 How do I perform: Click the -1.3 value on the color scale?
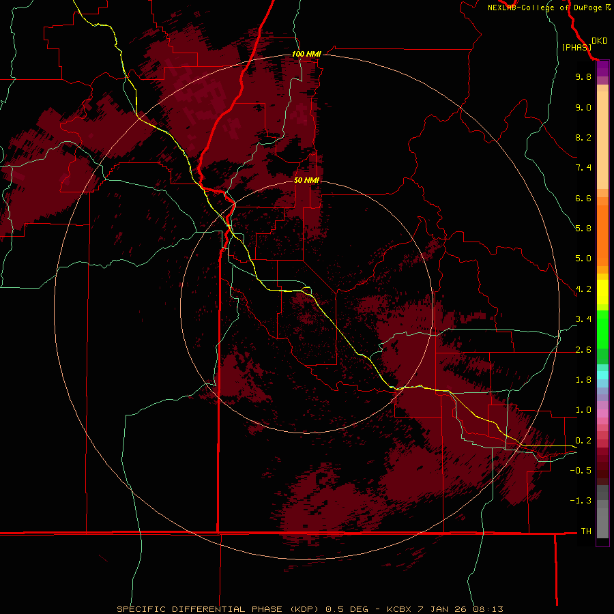[581, 501]
